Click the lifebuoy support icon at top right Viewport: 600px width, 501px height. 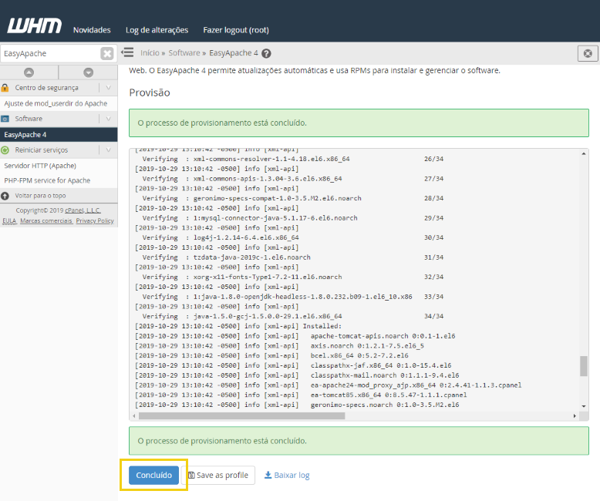coord(588,53)
